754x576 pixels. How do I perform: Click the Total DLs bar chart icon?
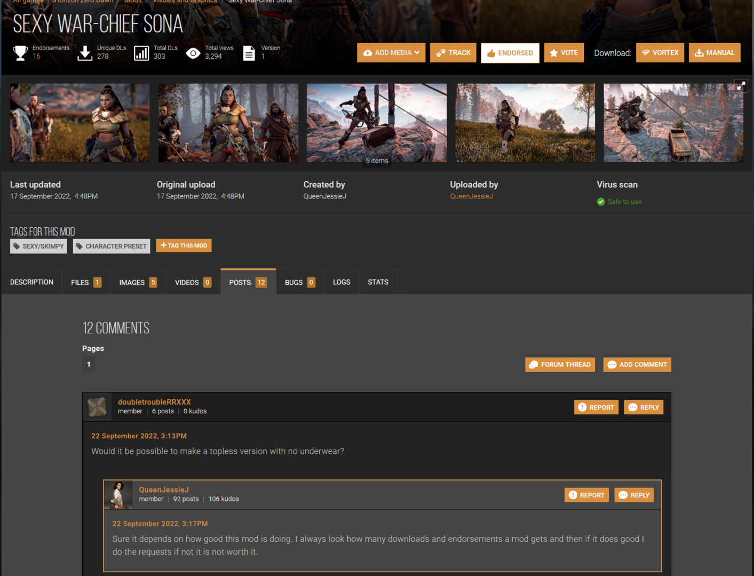click(x=141, y=53)
